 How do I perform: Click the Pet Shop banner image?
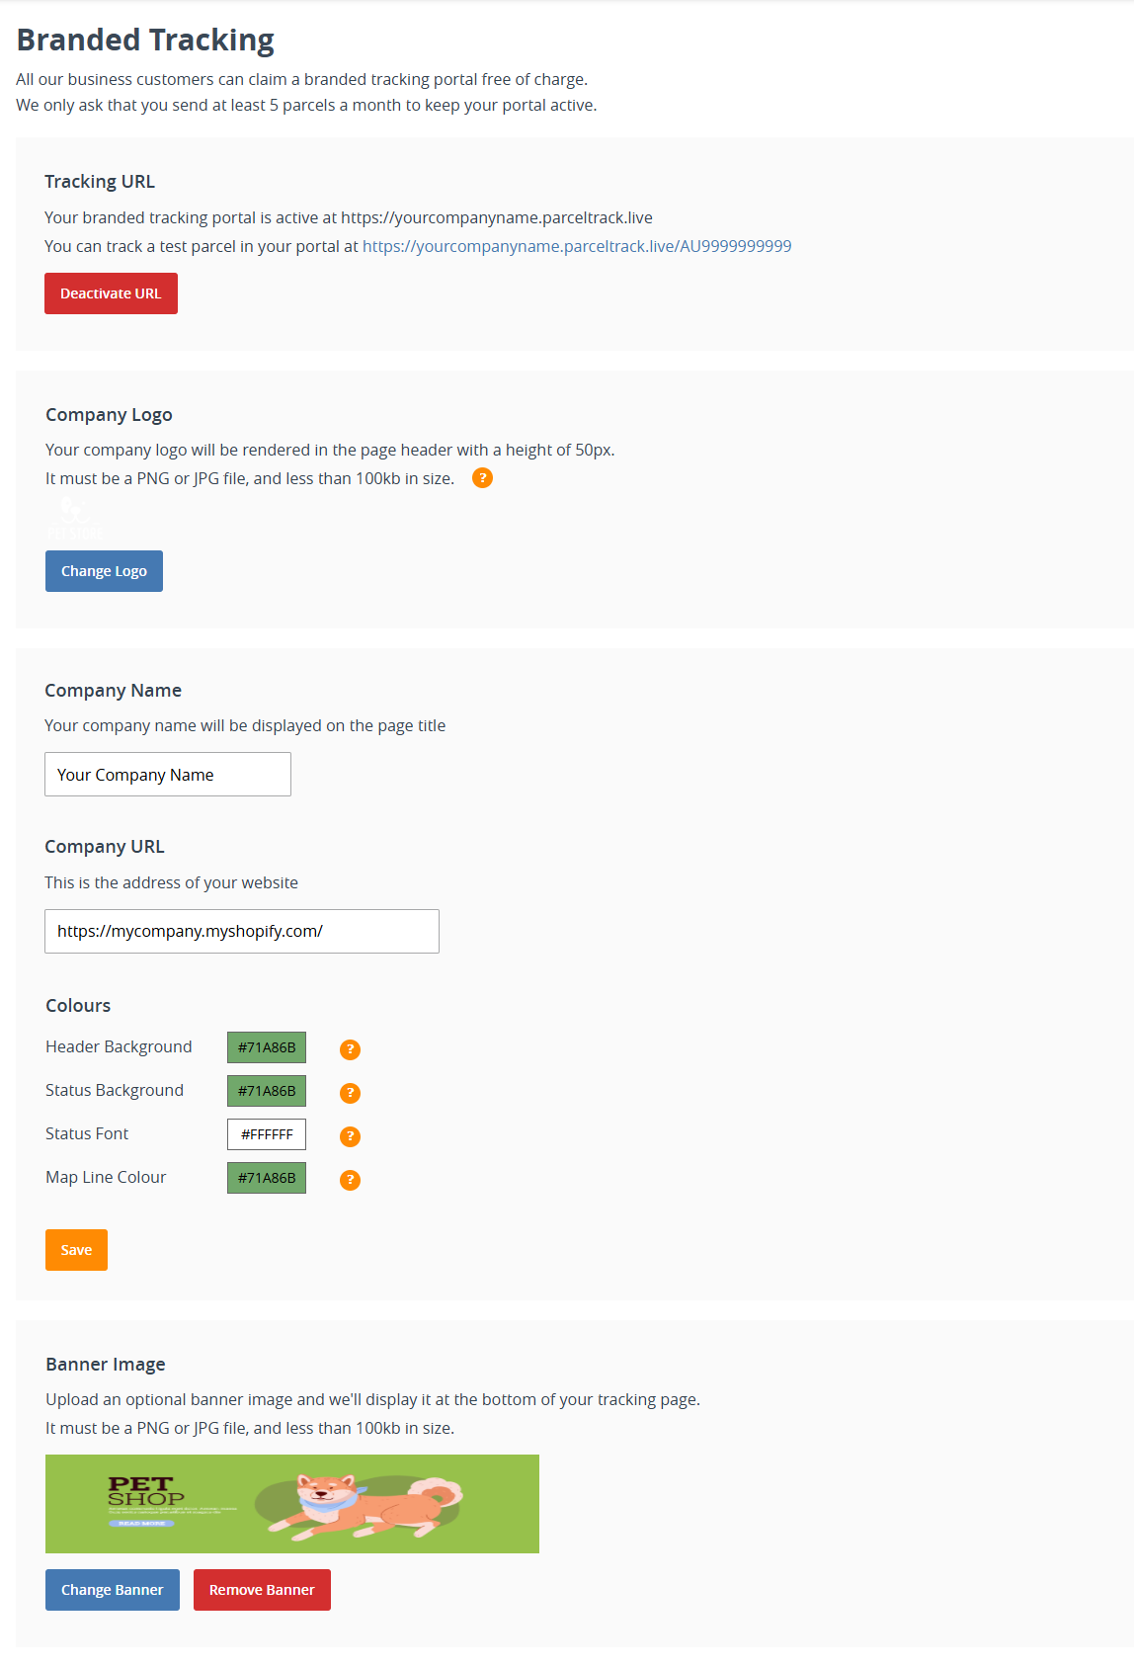click(292, 1504)
